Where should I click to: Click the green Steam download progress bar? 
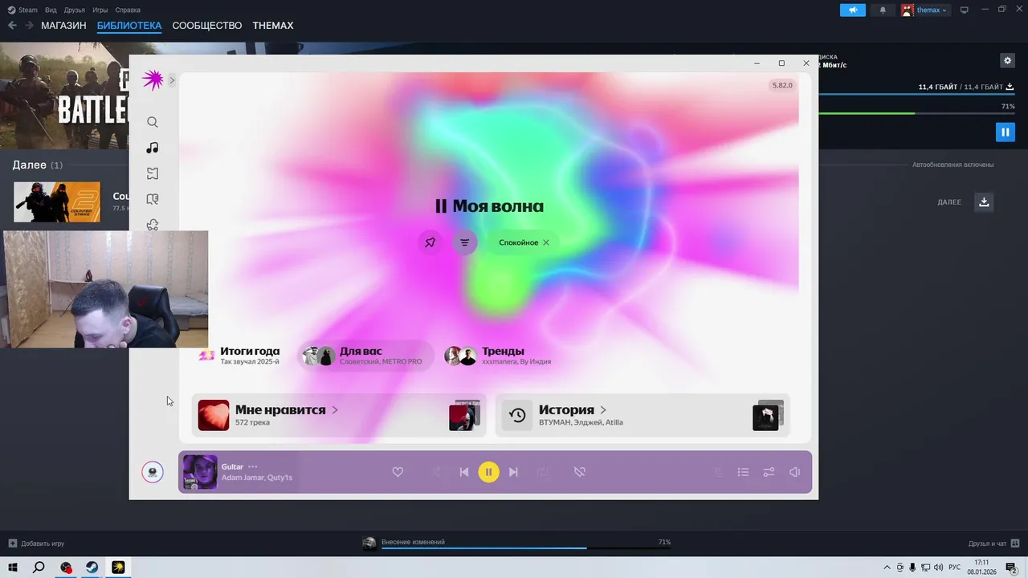pos(916,113)
